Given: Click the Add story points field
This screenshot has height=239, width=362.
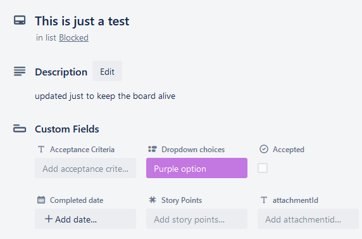Looking at the screenshot, I should click(197, 219).
